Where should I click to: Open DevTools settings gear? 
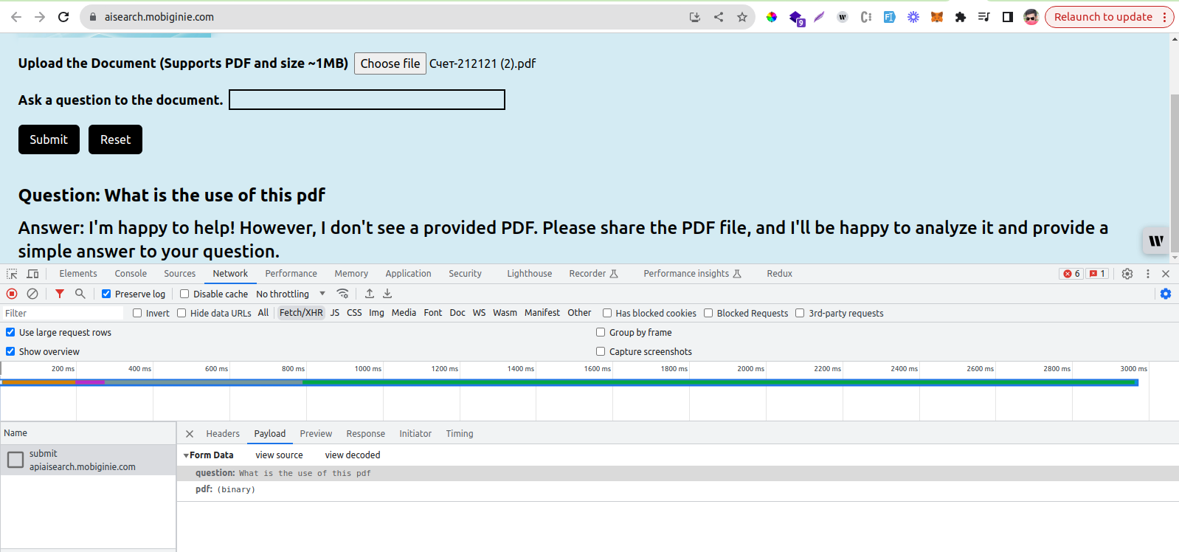(x=1127, y=274)
